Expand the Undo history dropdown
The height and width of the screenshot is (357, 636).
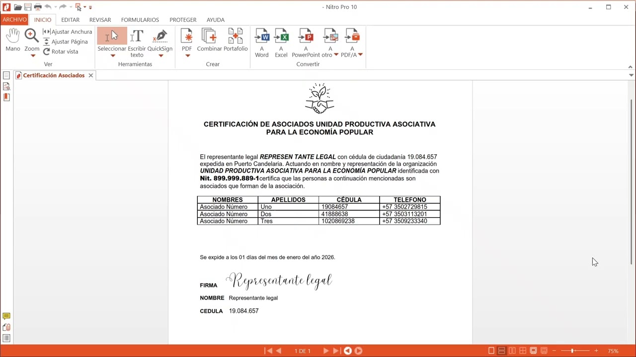55,7
